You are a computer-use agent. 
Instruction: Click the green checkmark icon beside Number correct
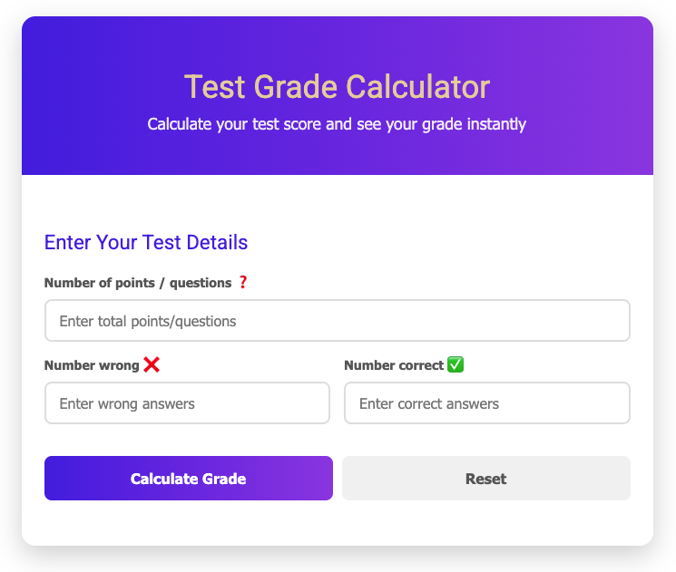click(x=456, y=365)
